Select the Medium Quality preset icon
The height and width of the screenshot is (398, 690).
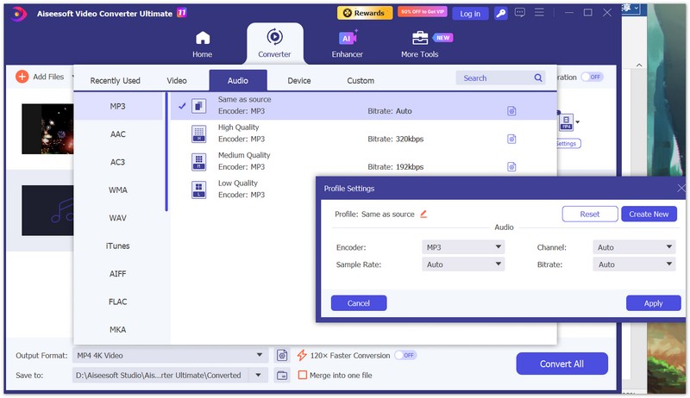pyautogui.click(x=199, y=162)
